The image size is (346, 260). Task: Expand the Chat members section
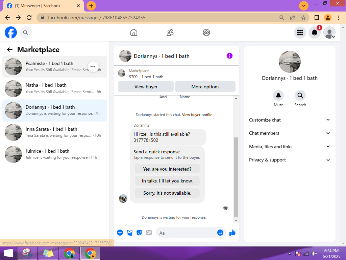coord(290,133)
